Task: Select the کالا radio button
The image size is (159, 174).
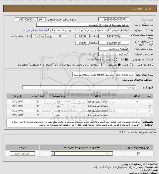Action: [x=126, y=60]
